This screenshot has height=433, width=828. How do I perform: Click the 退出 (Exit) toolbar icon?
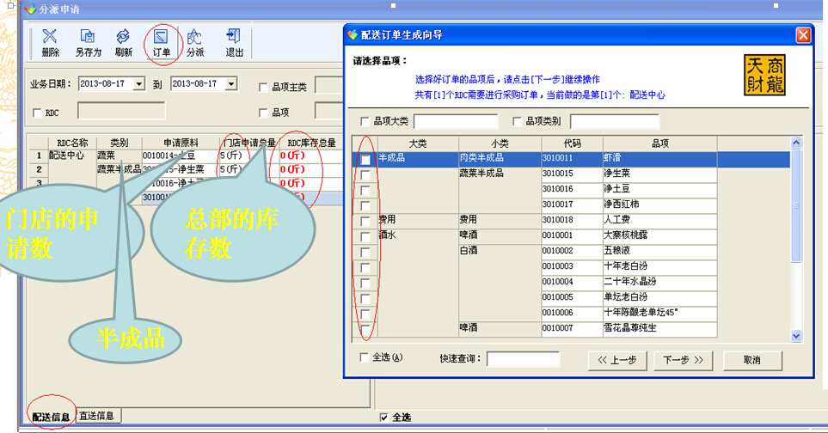coord(233,41)
